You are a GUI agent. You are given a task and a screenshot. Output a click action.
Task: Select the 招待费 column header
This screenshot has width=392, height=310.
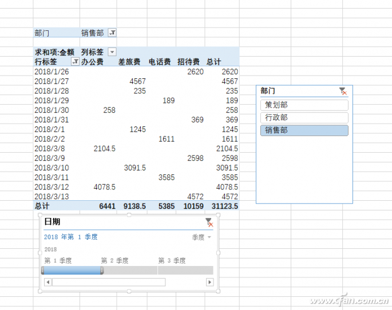[x=188, y=62]
